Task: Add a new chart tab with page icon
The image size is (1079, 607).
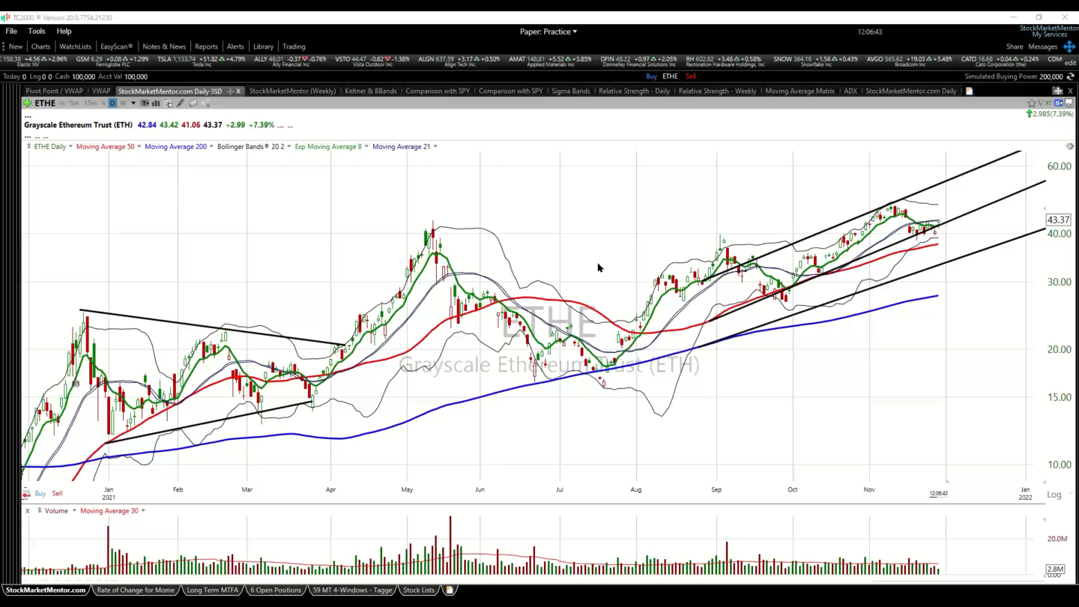Action: pos(969,91)
